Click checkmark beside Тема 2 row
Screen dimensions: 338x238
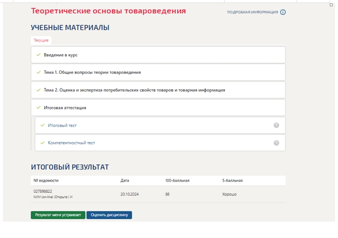(x=39, y=90)
